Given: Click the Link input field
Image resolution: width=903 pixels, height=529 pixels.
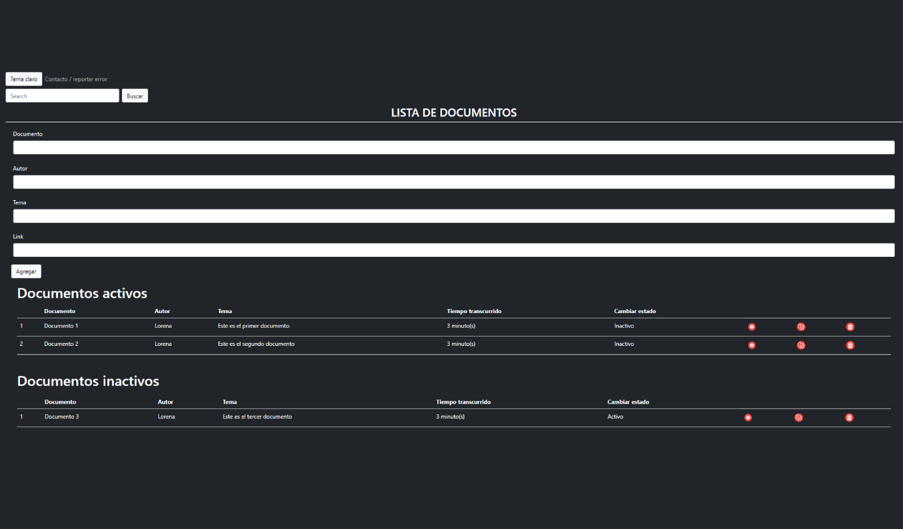Looking at the screenshot, I should click(x=453, y=250).
